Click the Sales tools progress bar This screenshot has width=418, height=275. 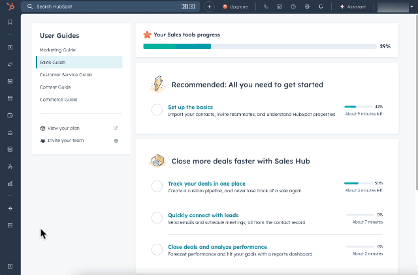click(259, 46)
